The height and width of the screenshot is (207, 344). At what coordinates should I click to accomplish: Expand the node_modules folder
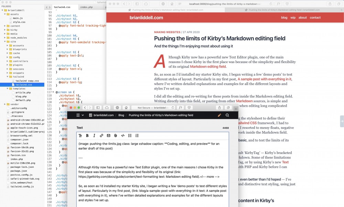coord(5,38)
